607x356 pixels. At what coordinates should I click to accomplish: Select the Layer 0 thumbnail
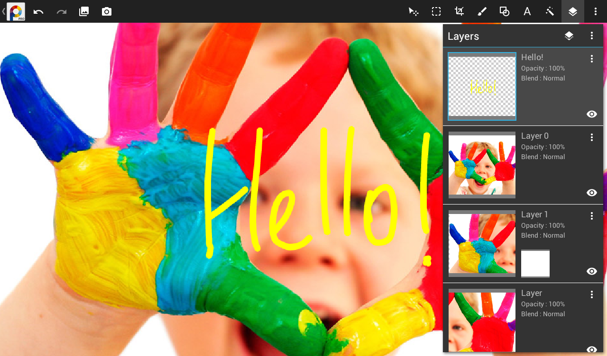(x=482, y=165)
